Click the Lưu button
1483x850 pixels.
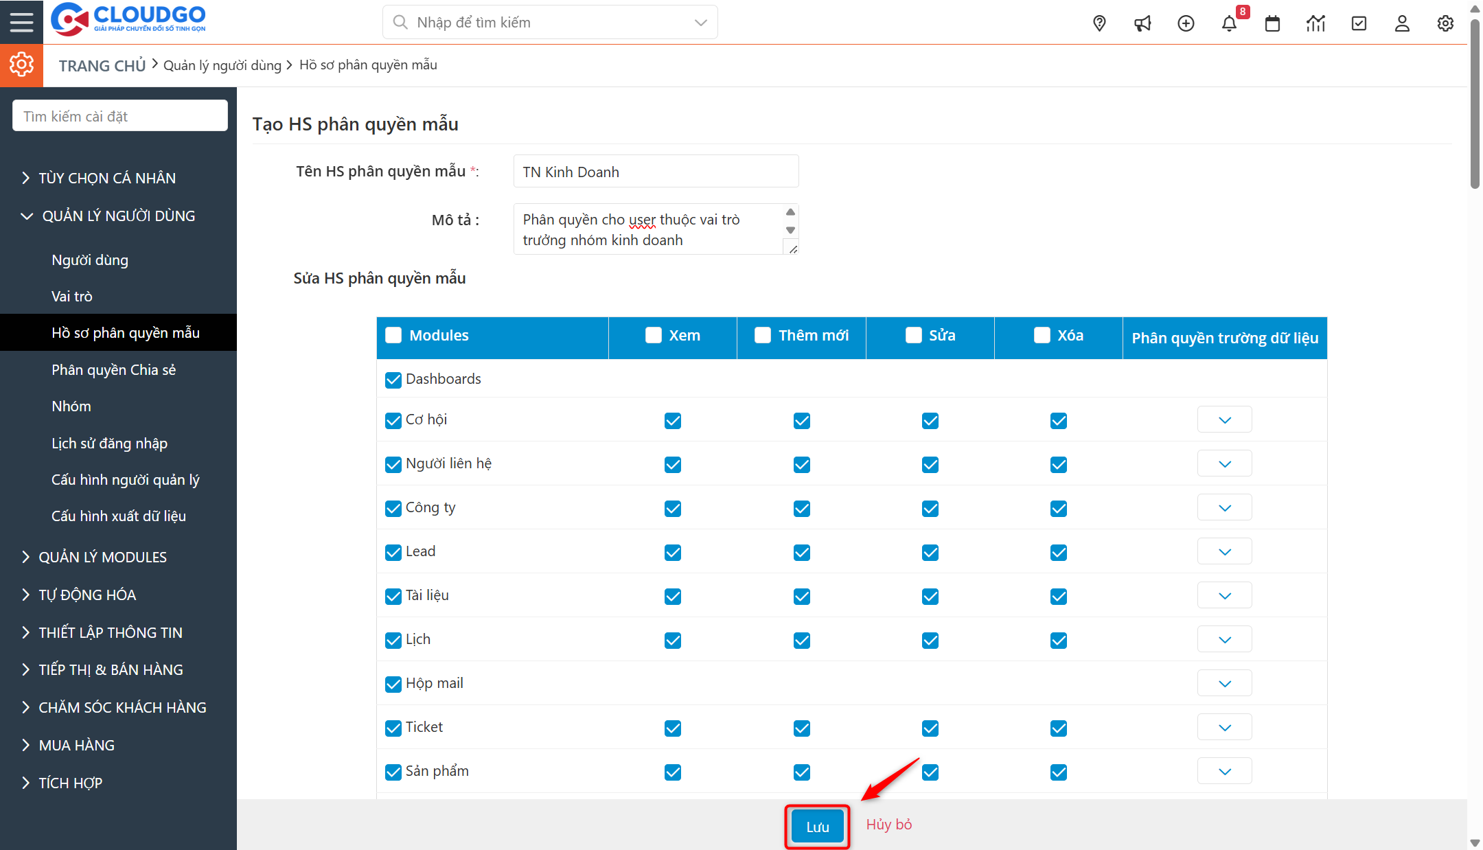(816, 826)
